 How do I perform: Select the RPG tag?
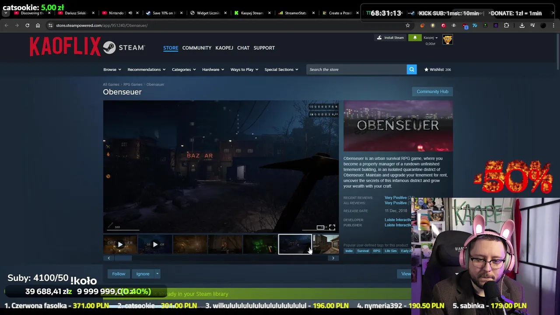[x=377, y=251]
